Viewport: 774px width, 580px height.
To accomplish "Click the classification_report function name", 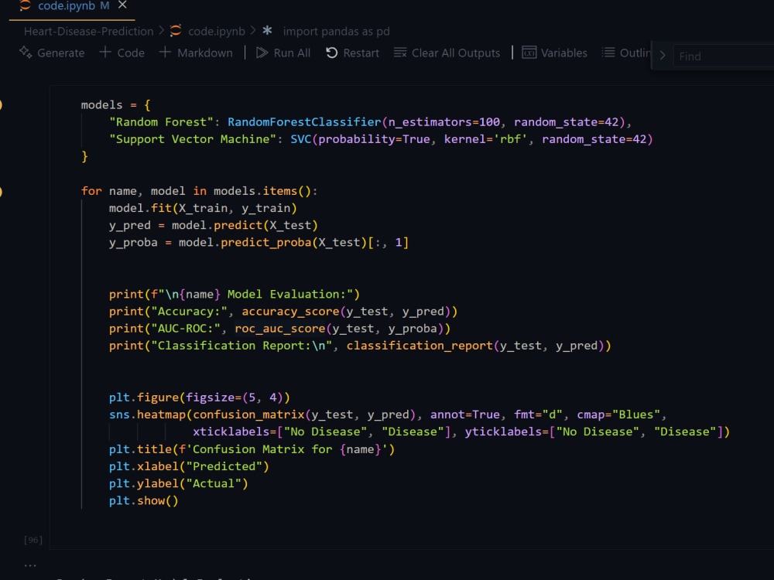I will [x=420, y=346].
